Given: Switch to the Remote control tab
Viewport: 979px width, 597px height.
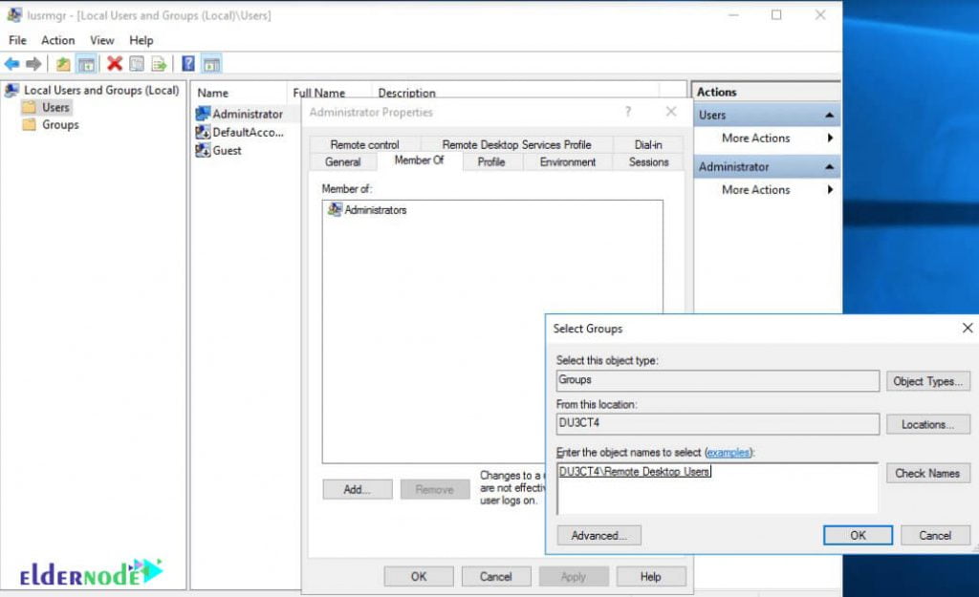Looking at the screenshot, I should point(364,145).
